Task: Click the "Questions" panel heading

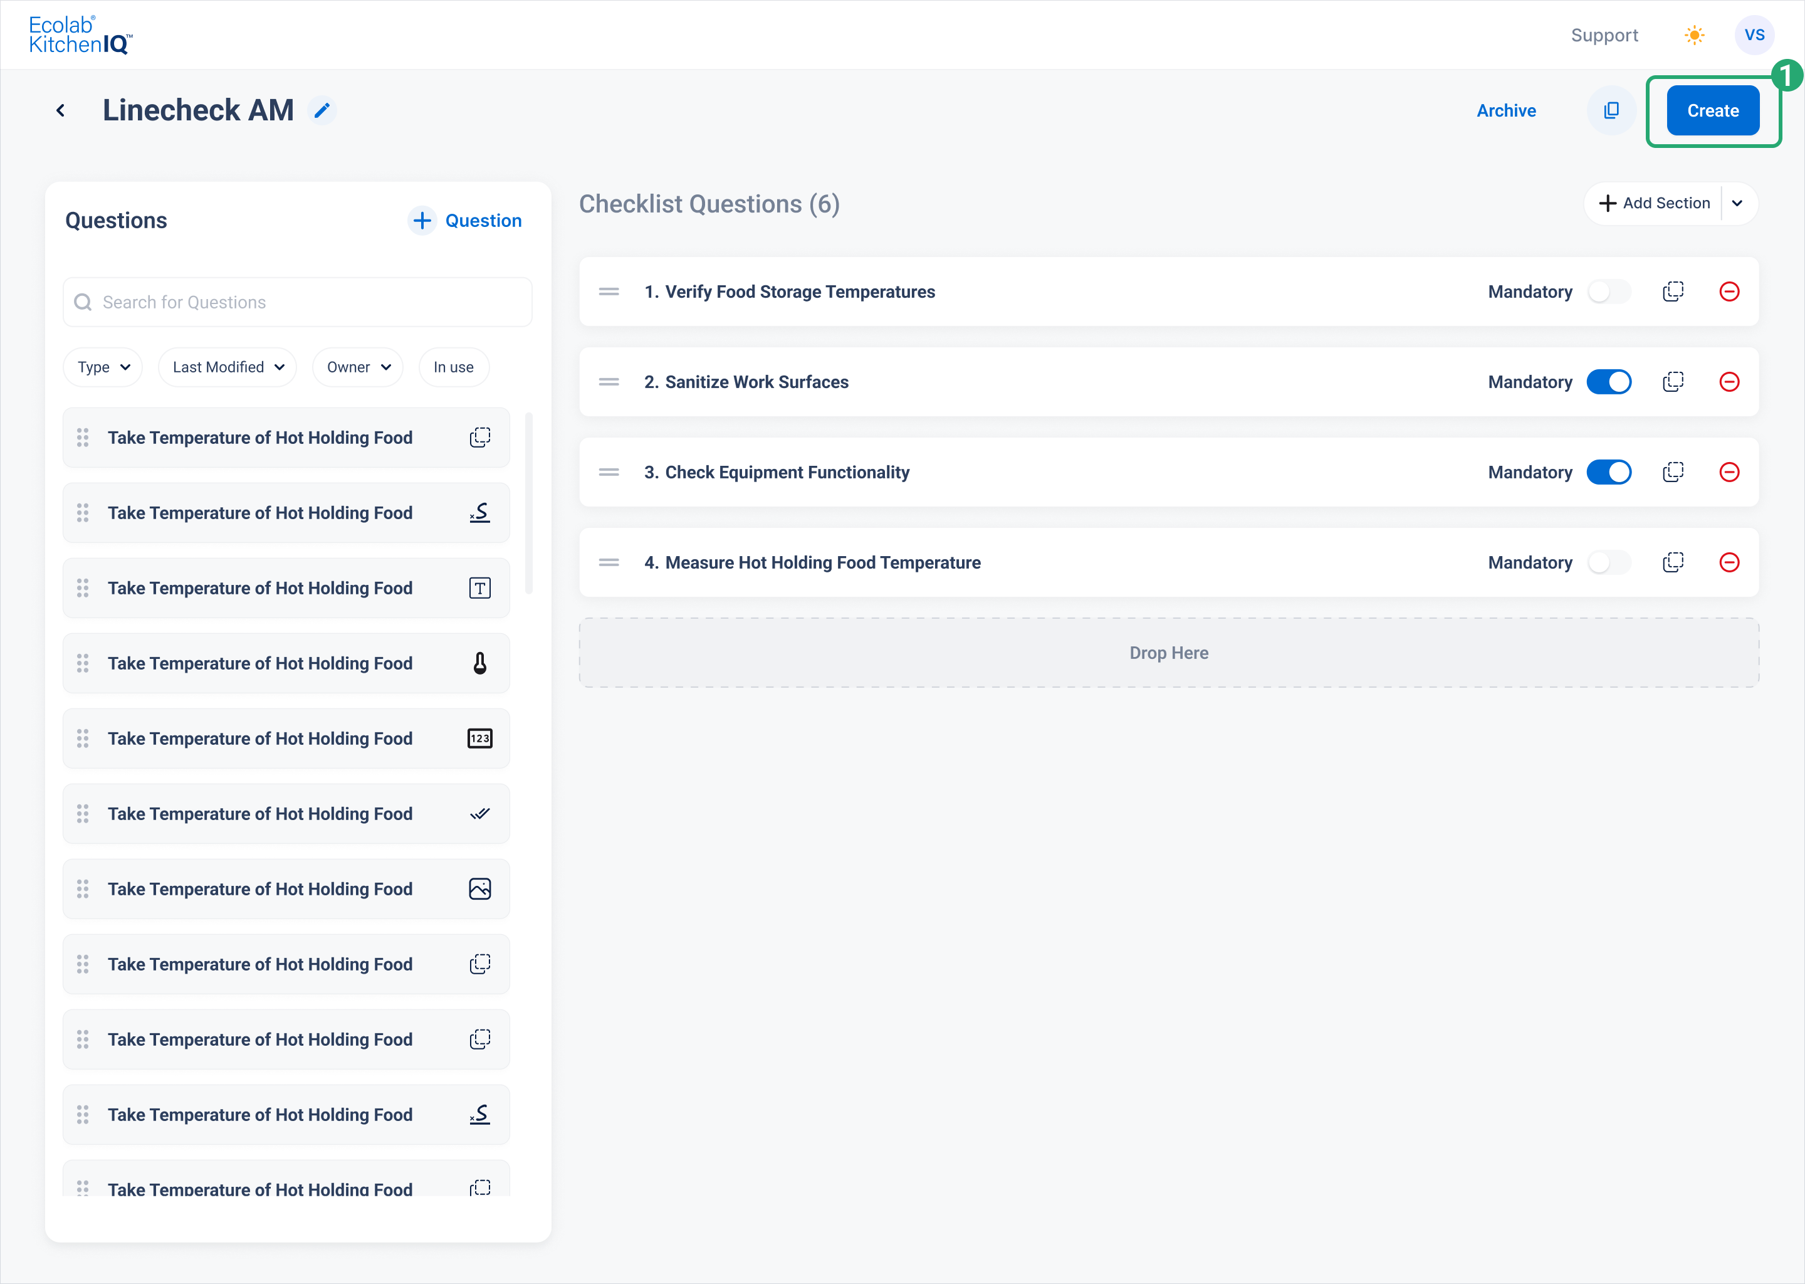Action: [x=116, y=221]
